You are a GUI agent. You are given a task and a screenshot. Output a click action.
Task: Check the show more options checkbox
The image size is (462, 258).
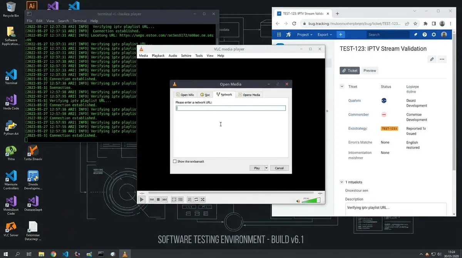point(175,161)
